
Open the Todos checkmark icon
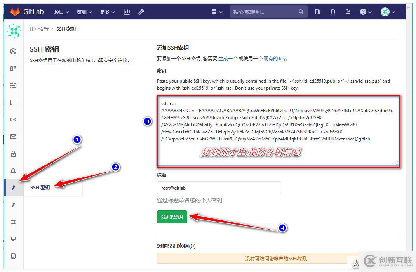(x=348, y=12)
